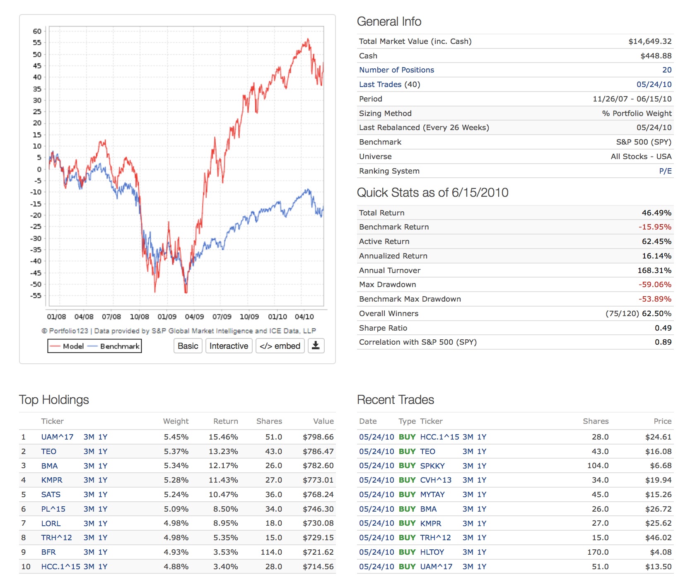Viewport: 695px width, 580px height.
Task: Click the download chart icon
Action: pos(316,346)
